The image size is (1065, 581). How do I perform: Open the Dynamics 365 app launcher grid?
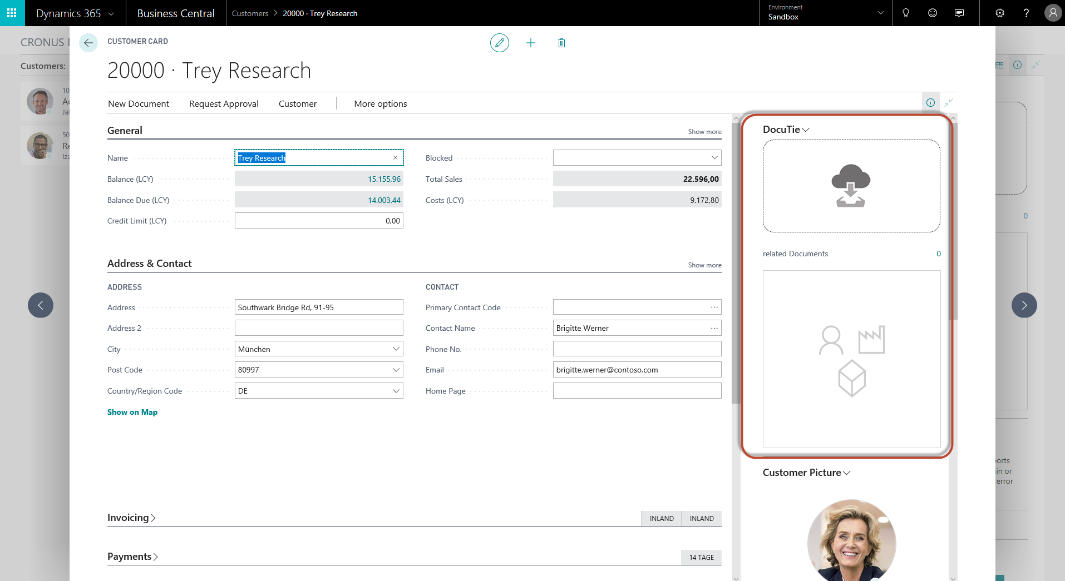[x=12, y=13]
